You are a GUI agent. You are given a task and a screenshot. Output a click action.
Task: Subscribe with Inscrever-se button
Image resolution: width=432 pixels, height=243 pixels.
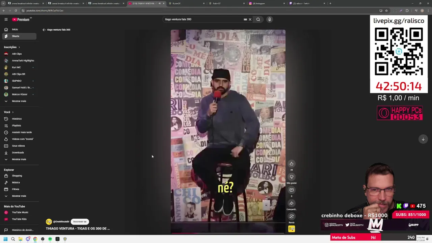pos(80,221)
